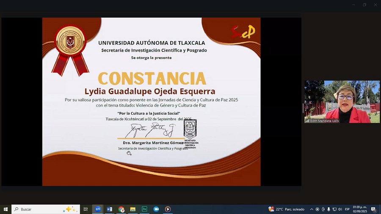Open the orange media player taskbar icon
This screenshot has height=214, width=381.
click(168, 209)
